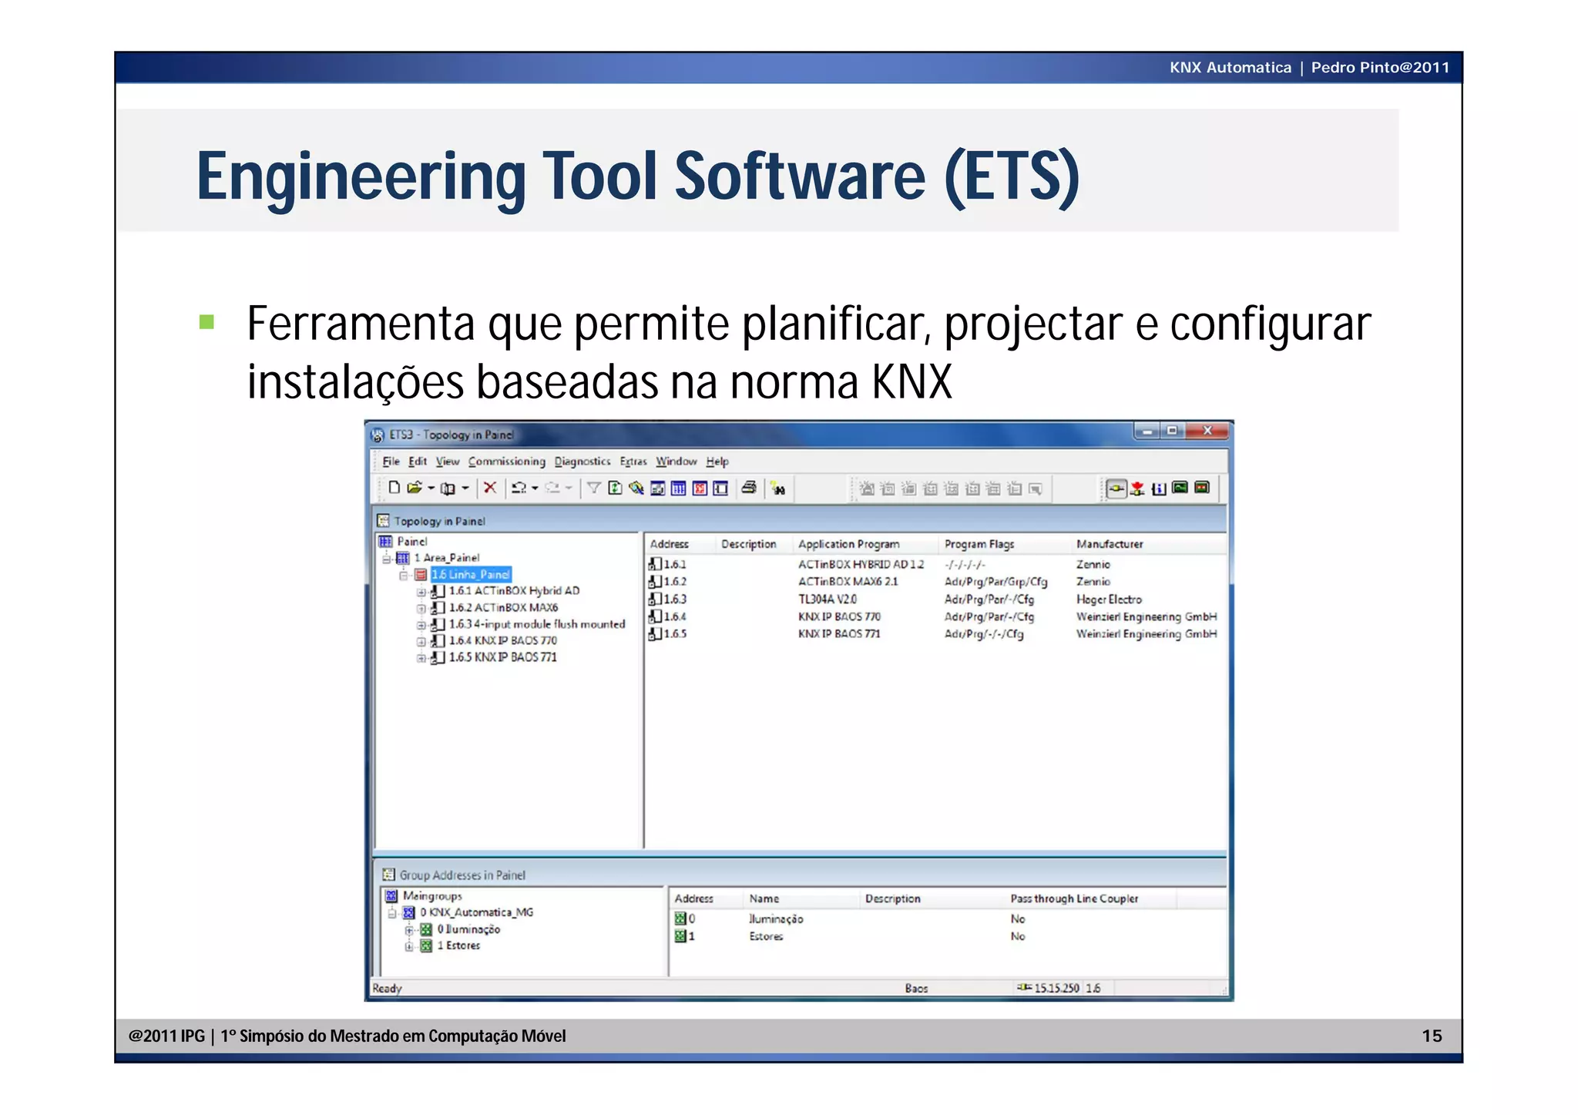Click the Group Addresses in Painel panel title
1578x1115 pixels.
pos(462,875)
